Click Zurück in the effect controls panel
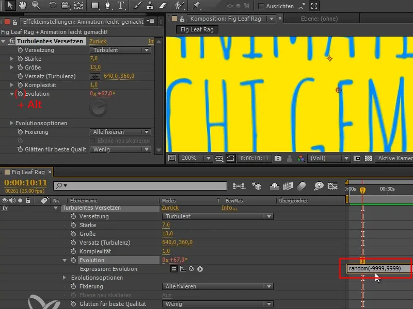The width and height of the screenshot is (413, 309). click(98, 41)
